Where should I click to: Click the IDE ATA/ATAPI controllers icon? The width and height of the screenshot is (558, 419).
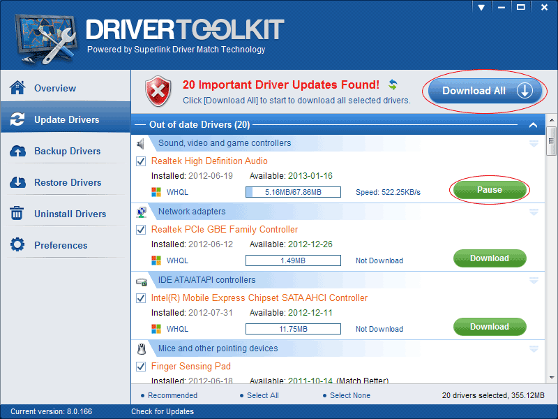point(142,282)
